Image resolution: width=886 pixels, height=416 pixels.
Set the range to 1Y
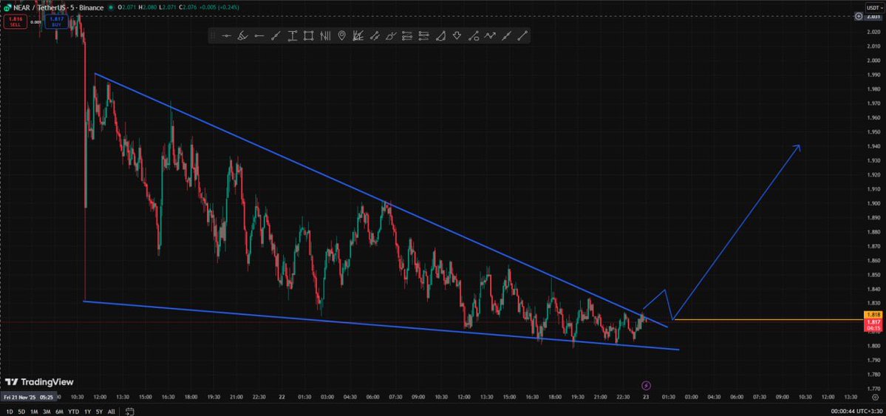[x=87, y=412]
